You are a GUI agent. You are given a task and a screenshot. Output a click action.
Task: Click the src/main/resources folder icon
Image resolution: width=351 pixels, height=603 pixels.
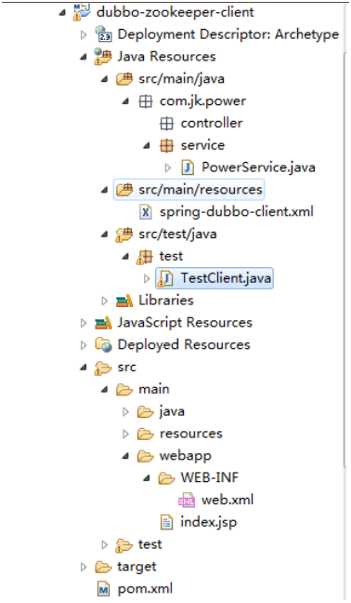point(124,189)
